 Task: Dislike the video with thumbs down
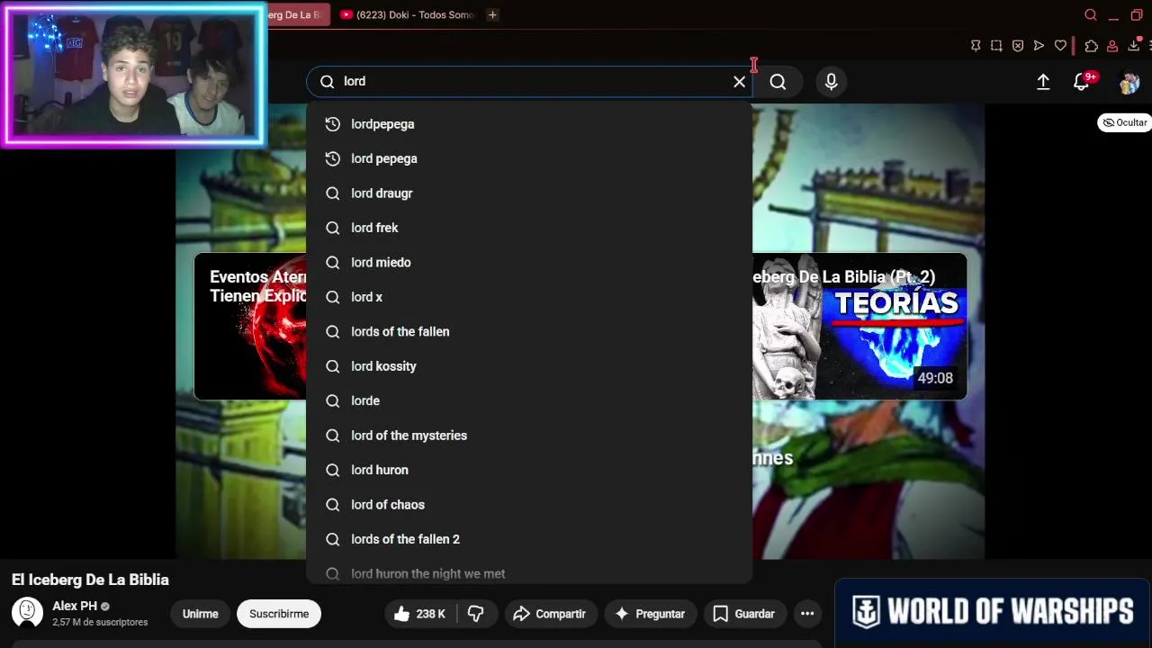(476, 614)
